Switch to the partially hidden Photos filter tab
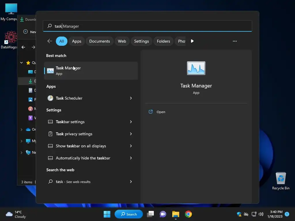Screen dimensions: 295x221 pyautogui.click(x=180, y=41)
